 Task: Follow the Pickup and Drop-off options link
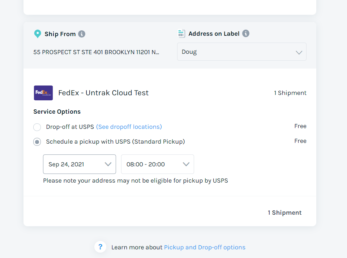point(205,248)
